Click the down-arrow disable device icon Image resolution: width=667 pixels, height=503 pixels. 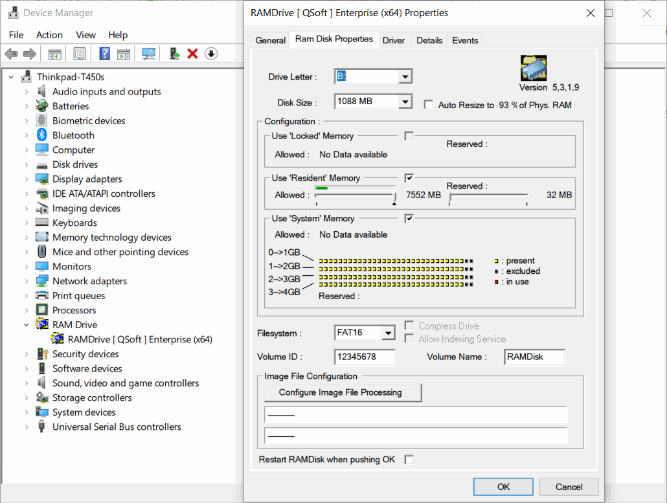[x=211, y=54]
